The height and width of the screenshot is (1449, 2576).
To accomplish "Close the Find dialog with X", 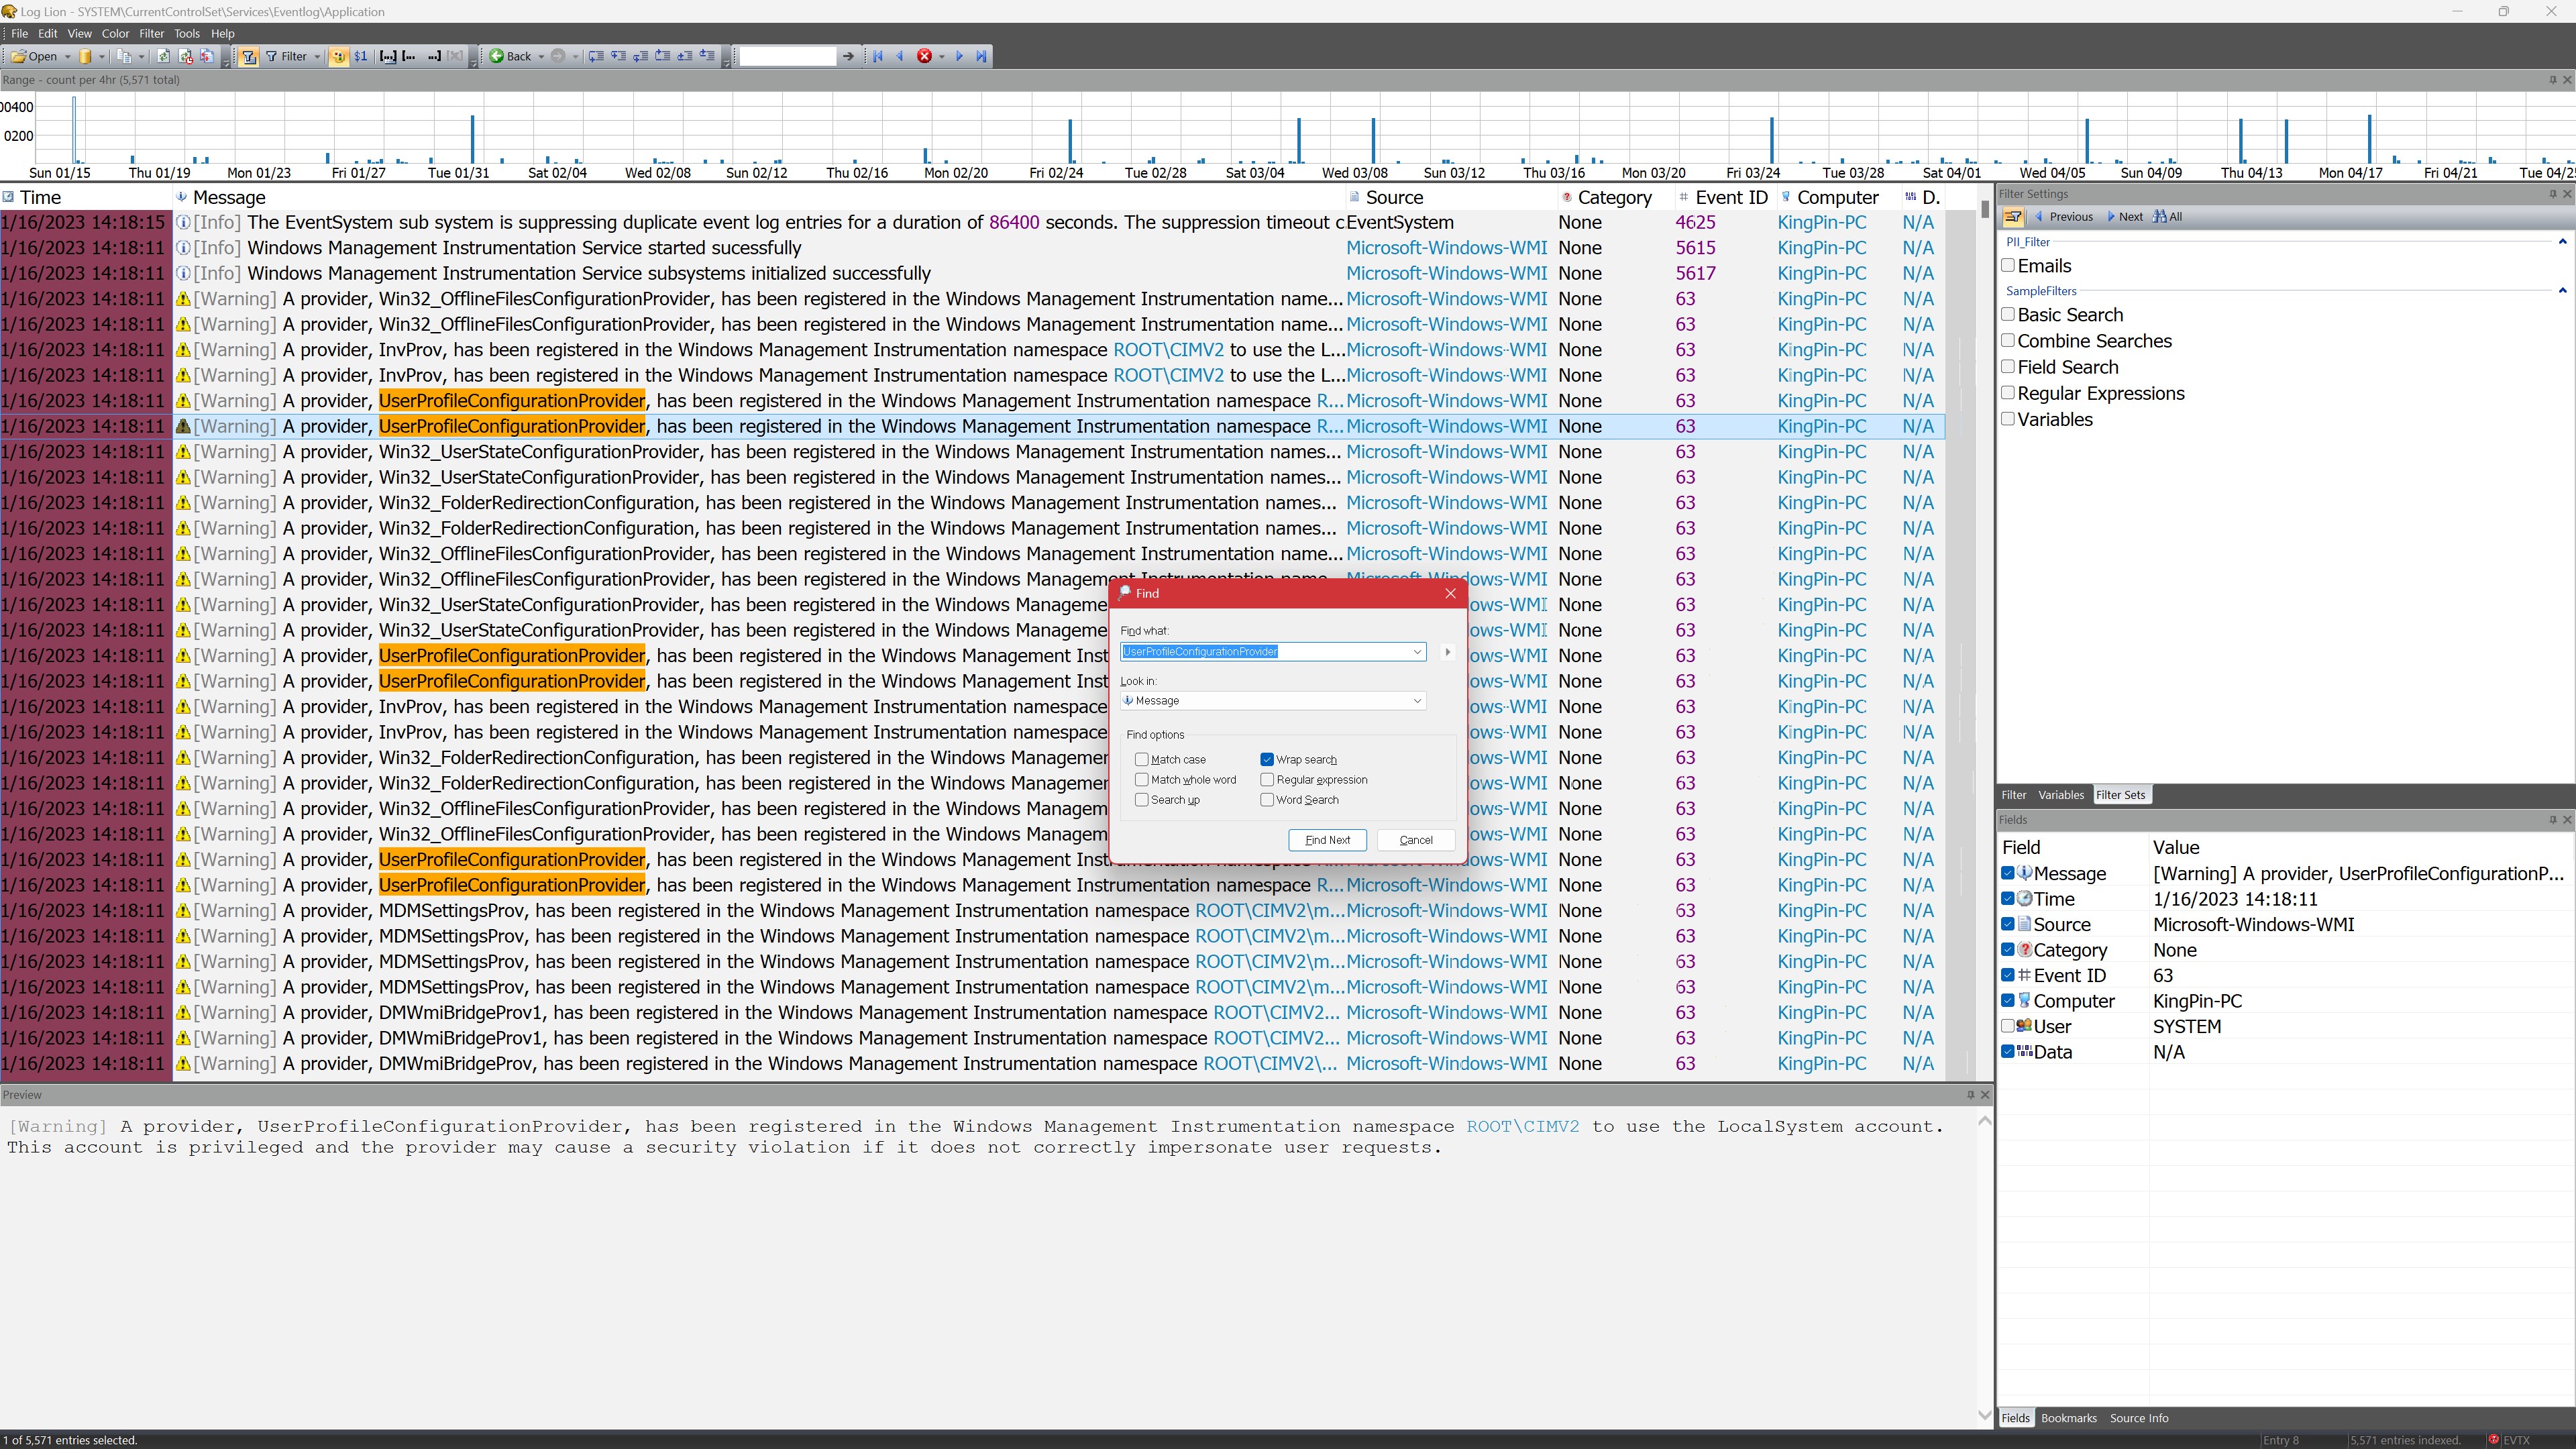I will (x=1450, y=594).
